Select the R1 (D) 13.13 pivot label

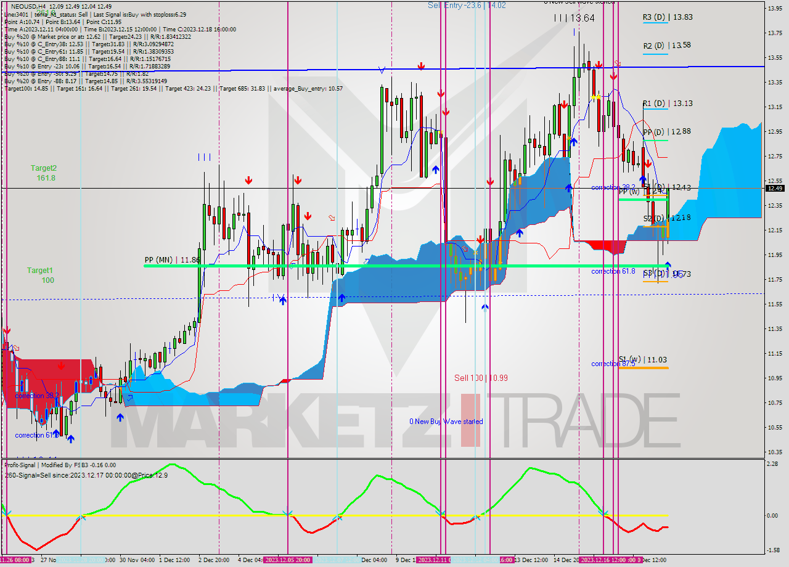(667, 104)
